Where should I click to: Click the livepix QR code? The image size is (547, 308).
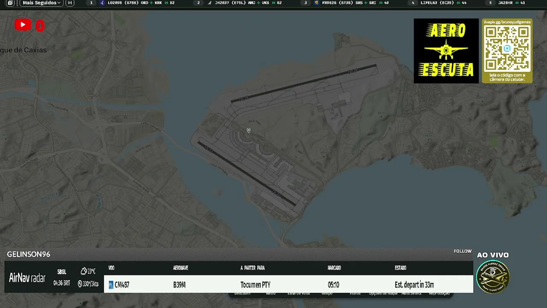(507, 48)
